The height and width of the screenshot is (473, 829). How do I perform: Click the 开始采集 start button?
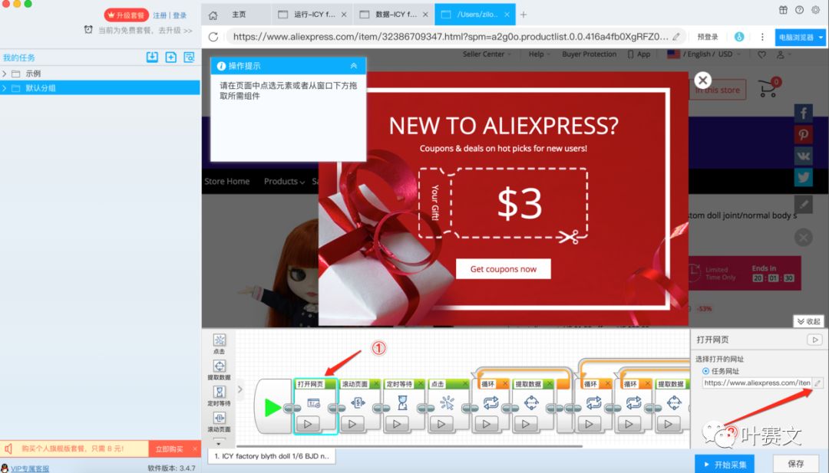725,465
